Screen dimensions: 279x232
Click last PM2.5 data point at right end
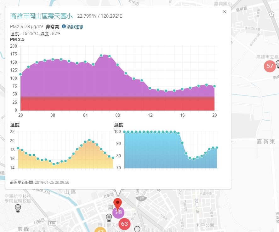[214, 86]
